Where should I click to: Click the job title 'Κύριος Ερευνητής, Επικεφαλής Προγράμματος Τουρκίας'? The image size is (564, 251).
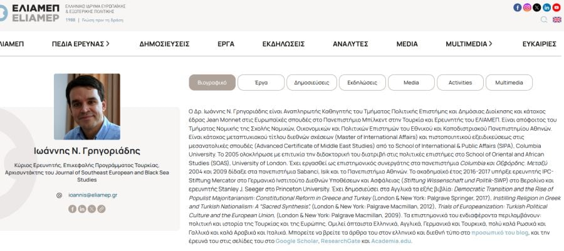[x=86, y=165]
